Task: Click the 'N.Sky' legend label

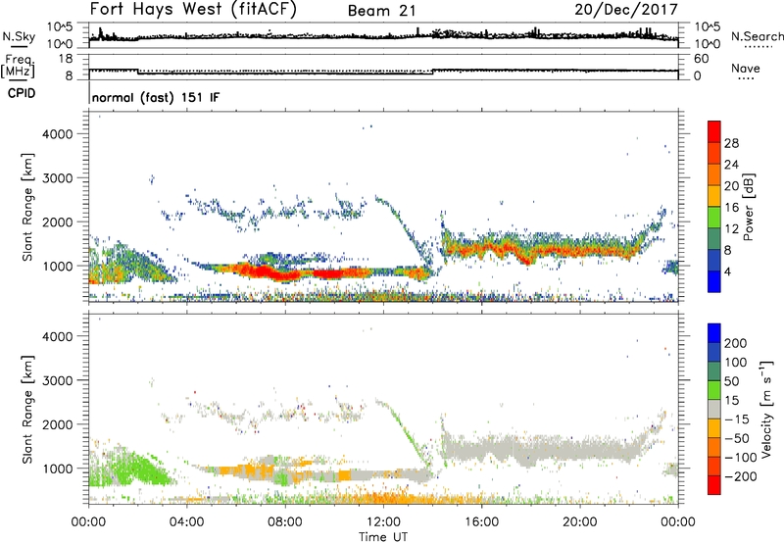Action: [19, 36]
